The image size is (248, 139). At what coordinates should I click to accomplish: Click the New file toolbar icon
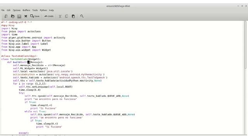click(x=6, y=16)
